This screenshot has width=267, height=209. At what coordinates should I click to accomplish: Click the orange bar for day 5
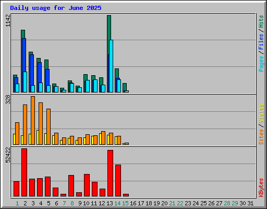[x=48, y=126]
